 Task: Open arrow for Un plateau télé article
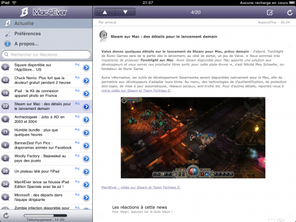point(87,171)
